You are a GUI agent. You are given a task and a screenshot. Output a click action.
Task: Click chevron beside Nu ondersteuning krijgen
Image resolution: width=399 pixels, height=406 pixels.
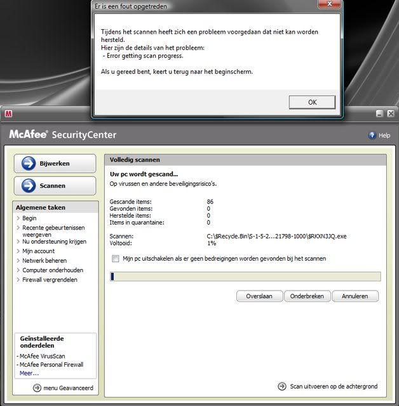coord(18,241)
